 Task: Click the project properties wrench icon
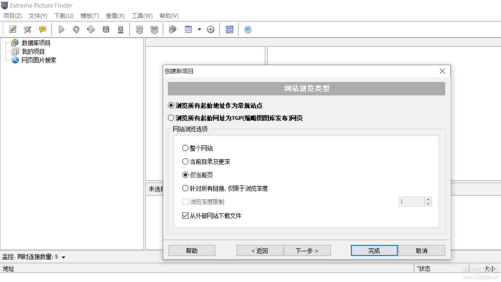coord(27,30)
